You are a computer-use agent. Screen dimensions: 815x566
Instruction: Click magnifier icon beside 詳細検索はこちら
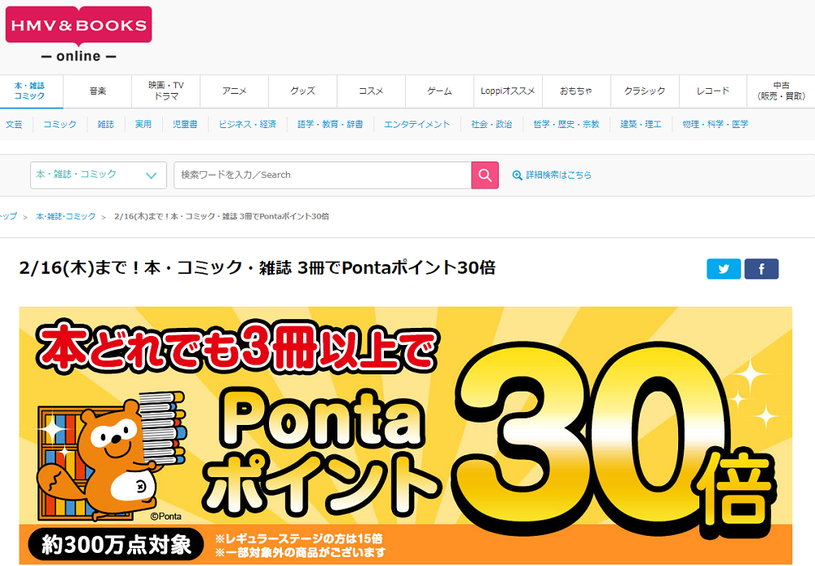[x=518, y=175]
